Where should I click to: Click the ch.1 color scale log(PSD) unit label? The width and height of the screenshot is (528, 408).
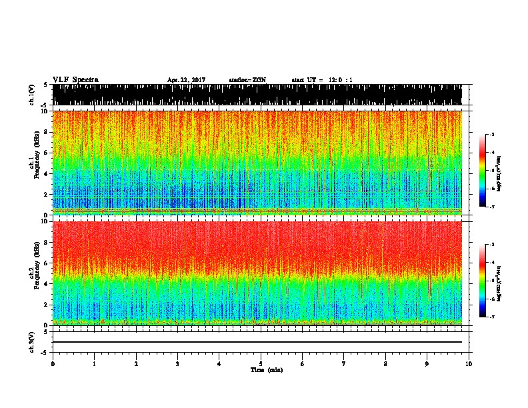pos(499,174)
